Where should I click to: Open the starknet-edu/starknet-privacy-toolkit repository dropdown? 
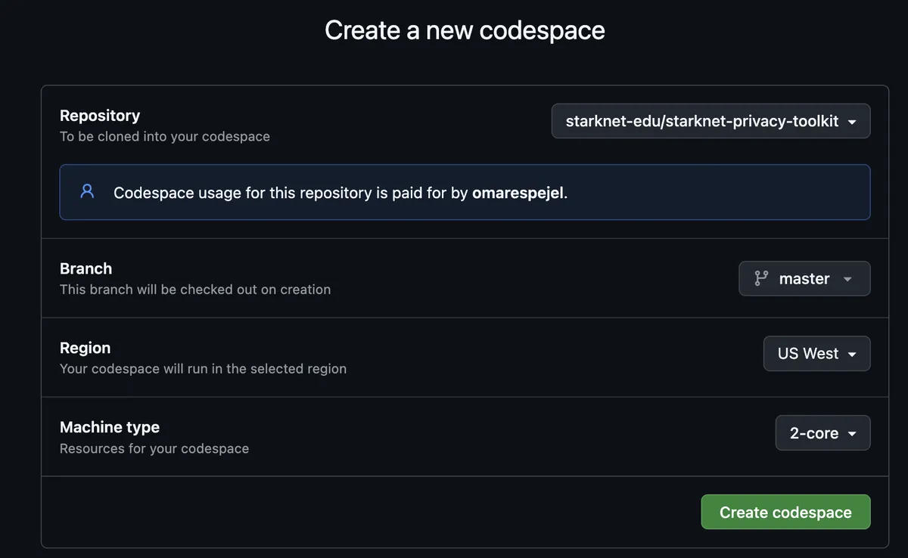[711, 121]
